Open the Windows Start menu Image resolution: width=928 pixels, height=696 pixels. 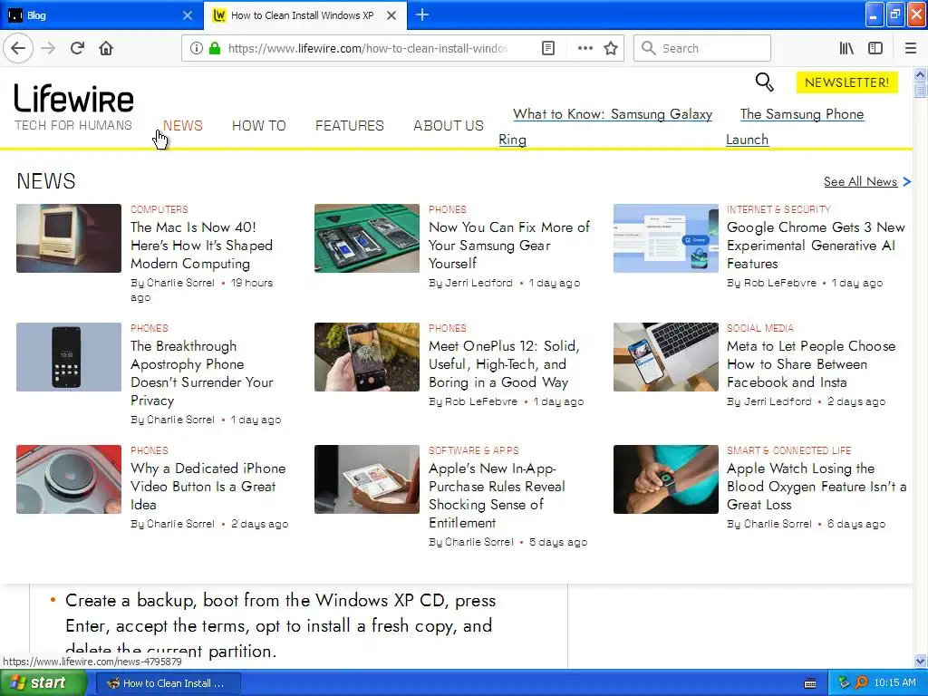pos(42,682)
